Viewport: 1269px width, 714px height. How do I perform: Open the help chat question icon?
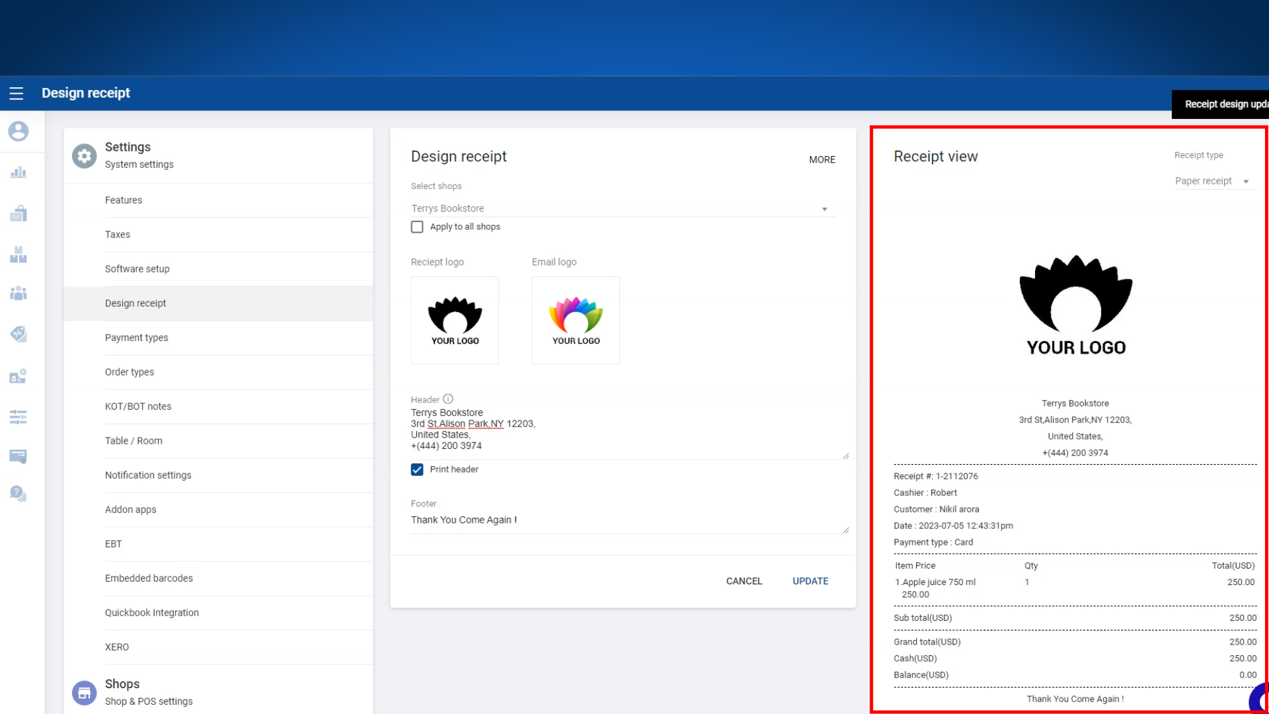tap(19, 493)
